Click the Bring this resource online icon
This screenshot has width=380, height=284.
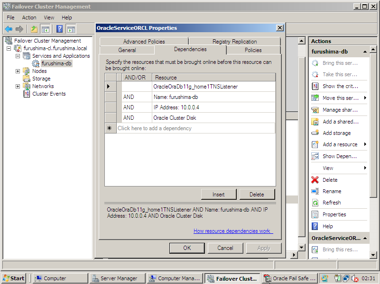click(x=315, y=249)
